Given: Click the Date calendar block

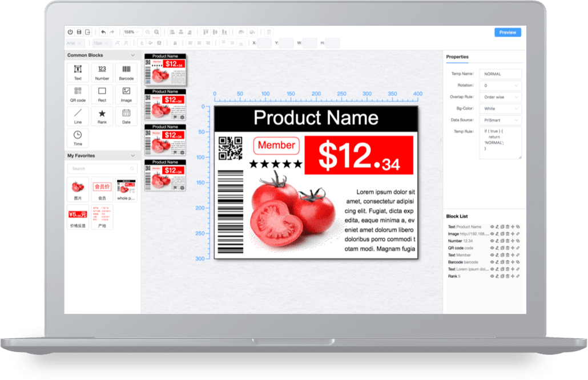Looking at the screenshot, I should coord(126,116).
